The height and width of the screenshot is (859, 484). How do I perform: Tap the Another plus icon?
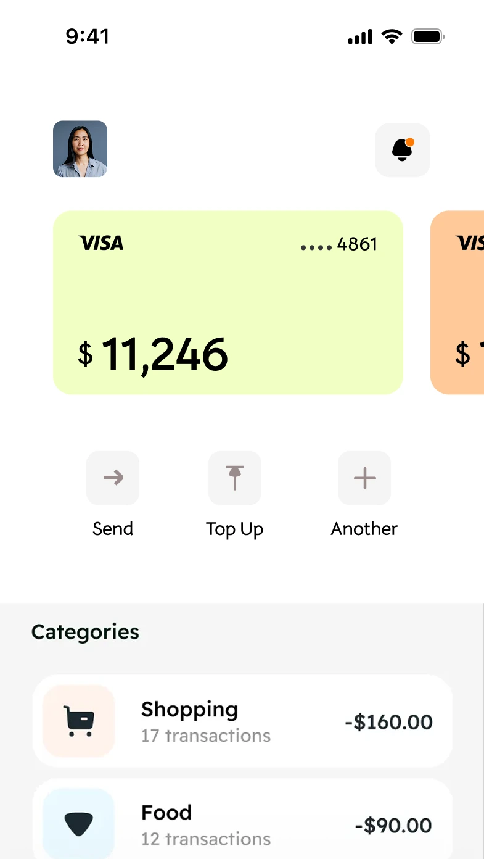[x=364, y=478]
